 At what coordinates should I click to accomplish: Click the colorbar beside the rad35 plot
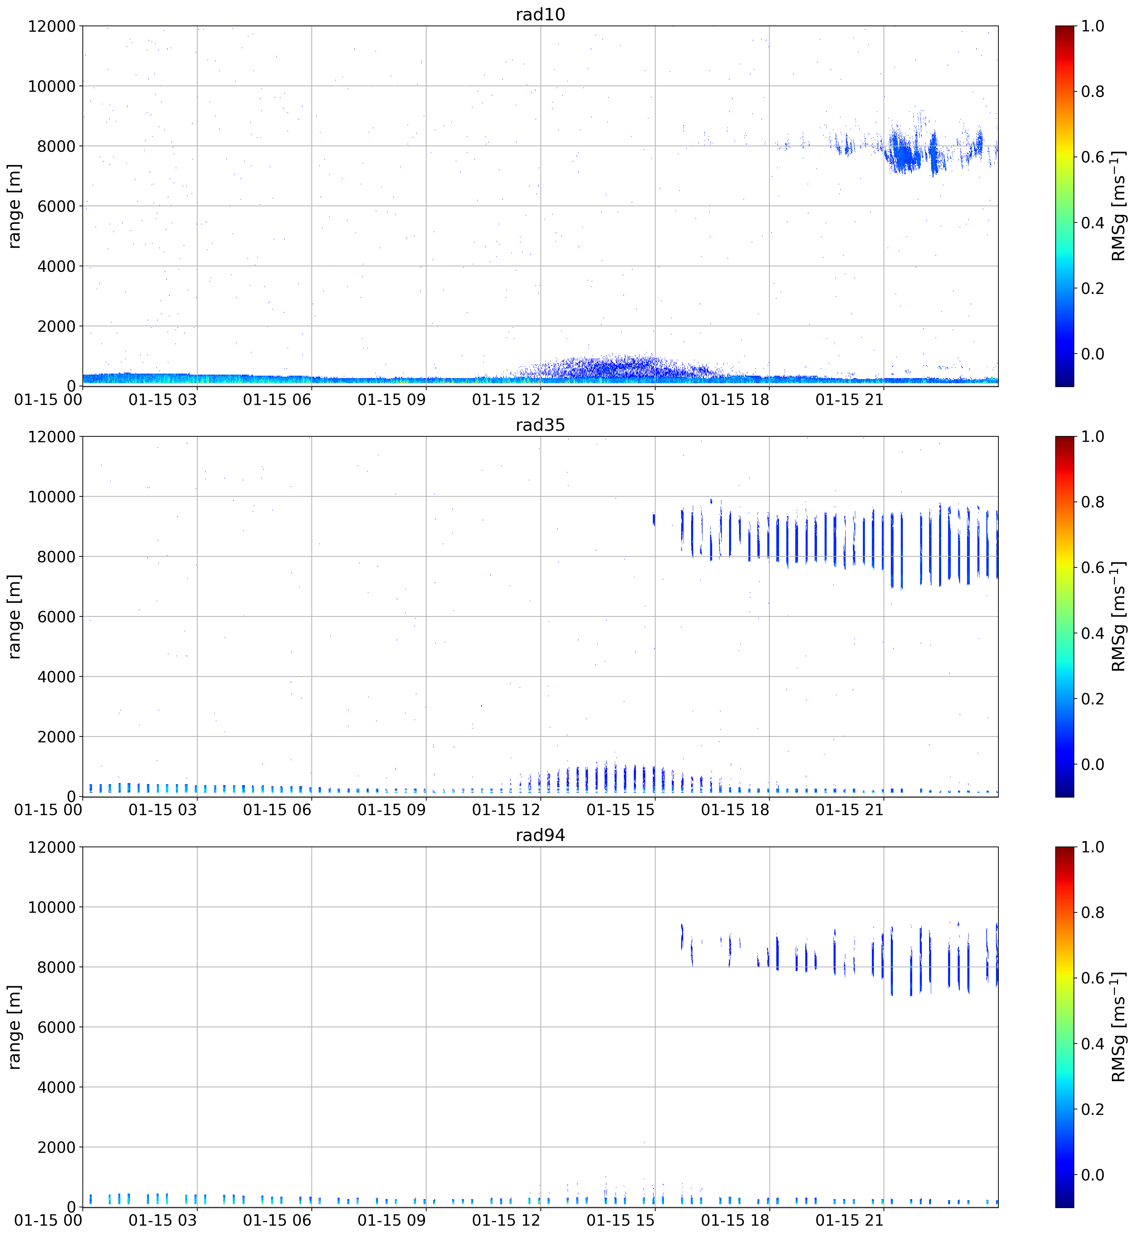pyautogui.click(x=1065, y=617)
